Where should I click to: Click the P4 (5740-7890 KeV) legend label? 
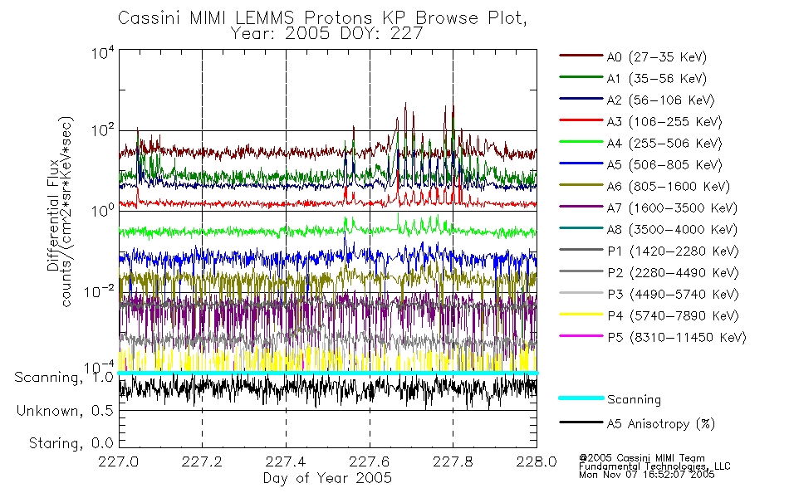click(x=673, y=316)
